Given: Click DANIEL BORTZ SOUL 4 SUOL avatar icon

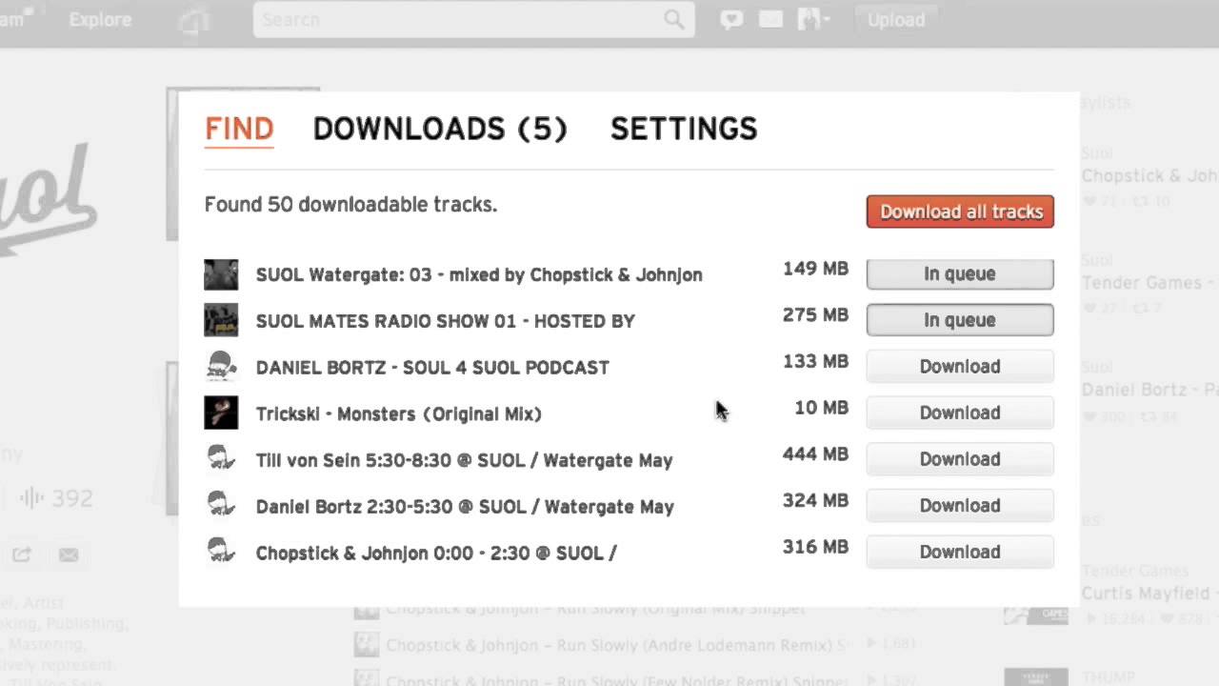Looking at the screenshot, I should pyautogui.click(x=221, y=367).
